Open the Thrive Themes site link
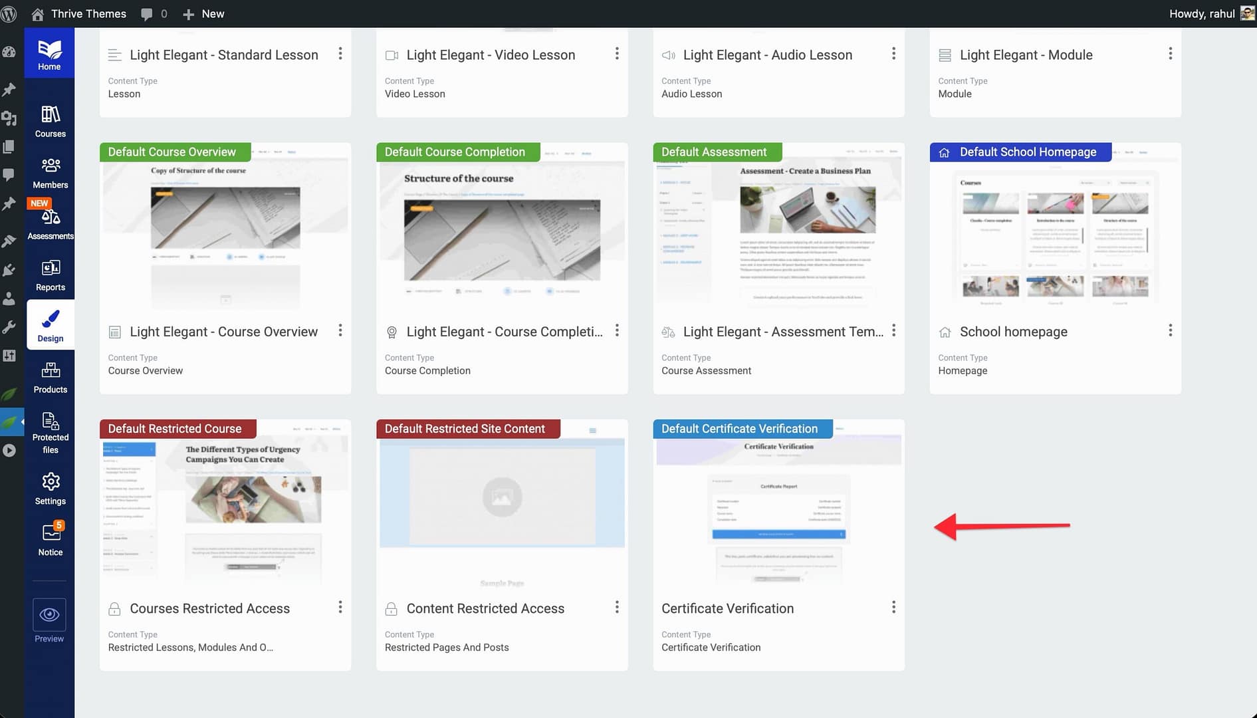The image size is (1257, 718). tap(88, 13)
